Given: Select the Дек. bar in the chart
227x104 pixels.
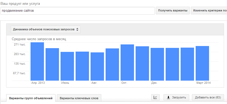Looking at the screenshot, I should click(x=157, y=64).
